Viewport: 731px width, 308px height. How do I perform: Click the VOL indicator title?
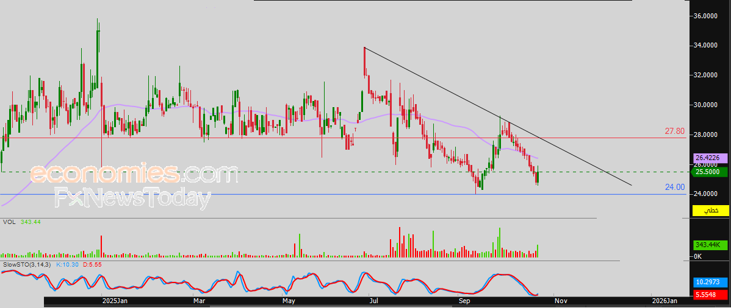(9, 222)
